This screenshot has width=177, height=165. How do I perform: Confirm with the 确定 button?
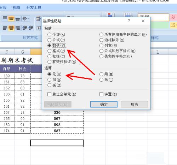point(104,104)
